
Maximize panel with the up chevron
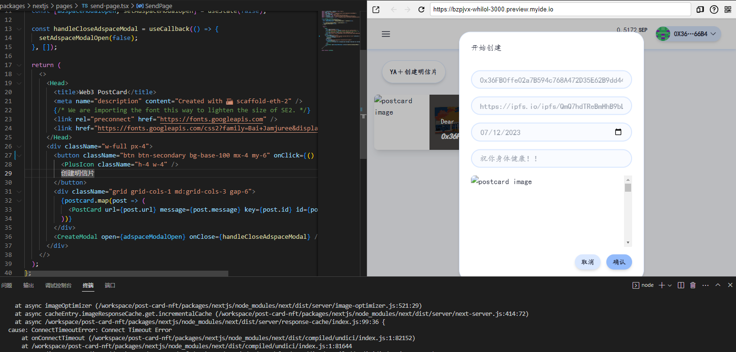click(718, 285)
